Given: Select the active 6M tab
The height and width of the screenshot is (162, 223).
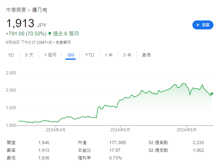Looking at the screenshot, I should point(71,55).
